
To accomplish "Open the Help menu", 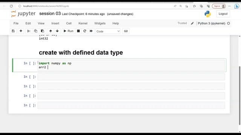I will pos(116,23).
